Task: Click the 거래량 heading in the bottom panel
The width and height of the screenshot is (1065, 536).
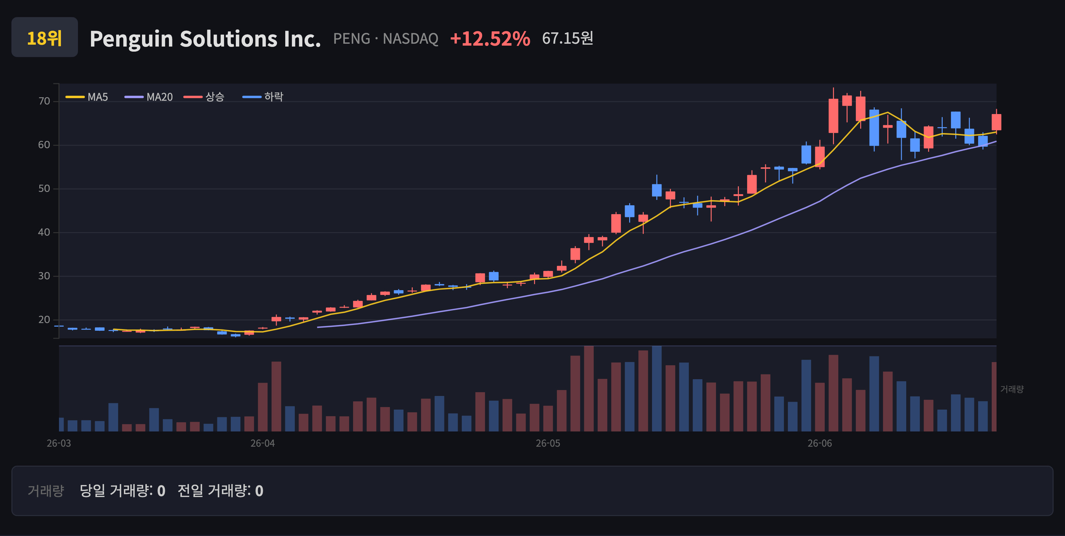Action: click(x=46, y=491)
